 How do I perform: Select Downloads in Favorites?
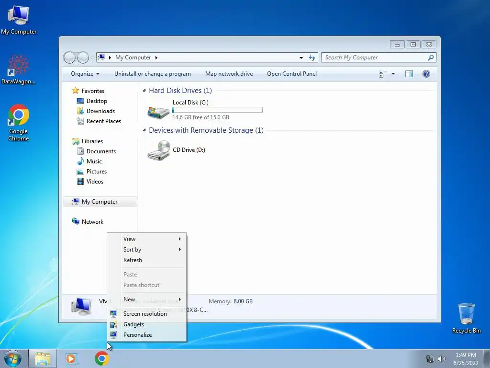[x=100, y=111]
